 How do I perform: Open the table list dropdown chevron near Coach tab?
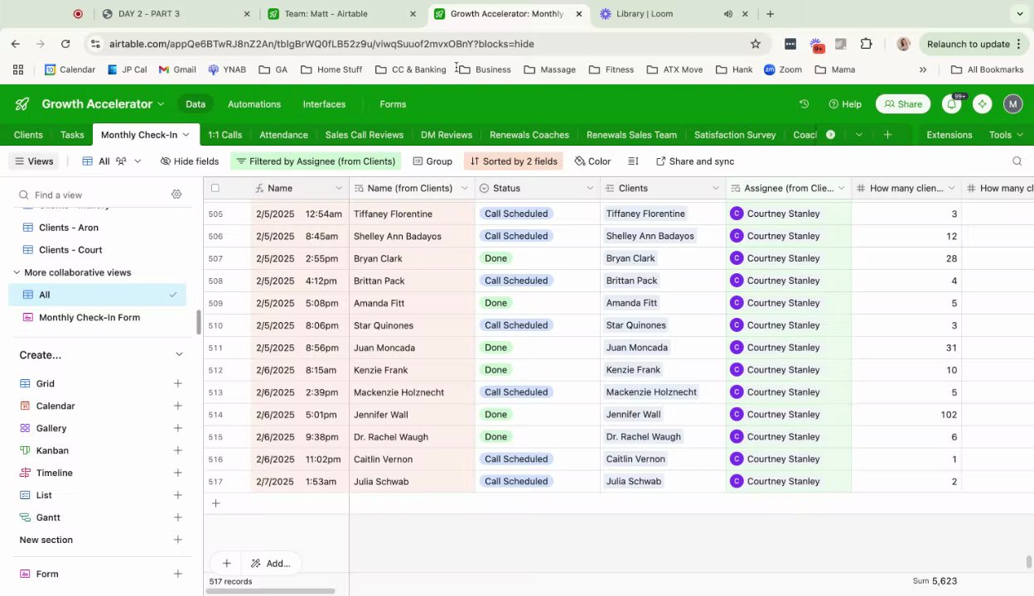pos(859,135)
